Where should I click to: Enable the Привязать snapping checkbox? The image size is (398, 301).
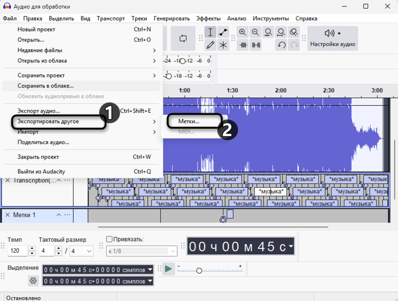109,239
